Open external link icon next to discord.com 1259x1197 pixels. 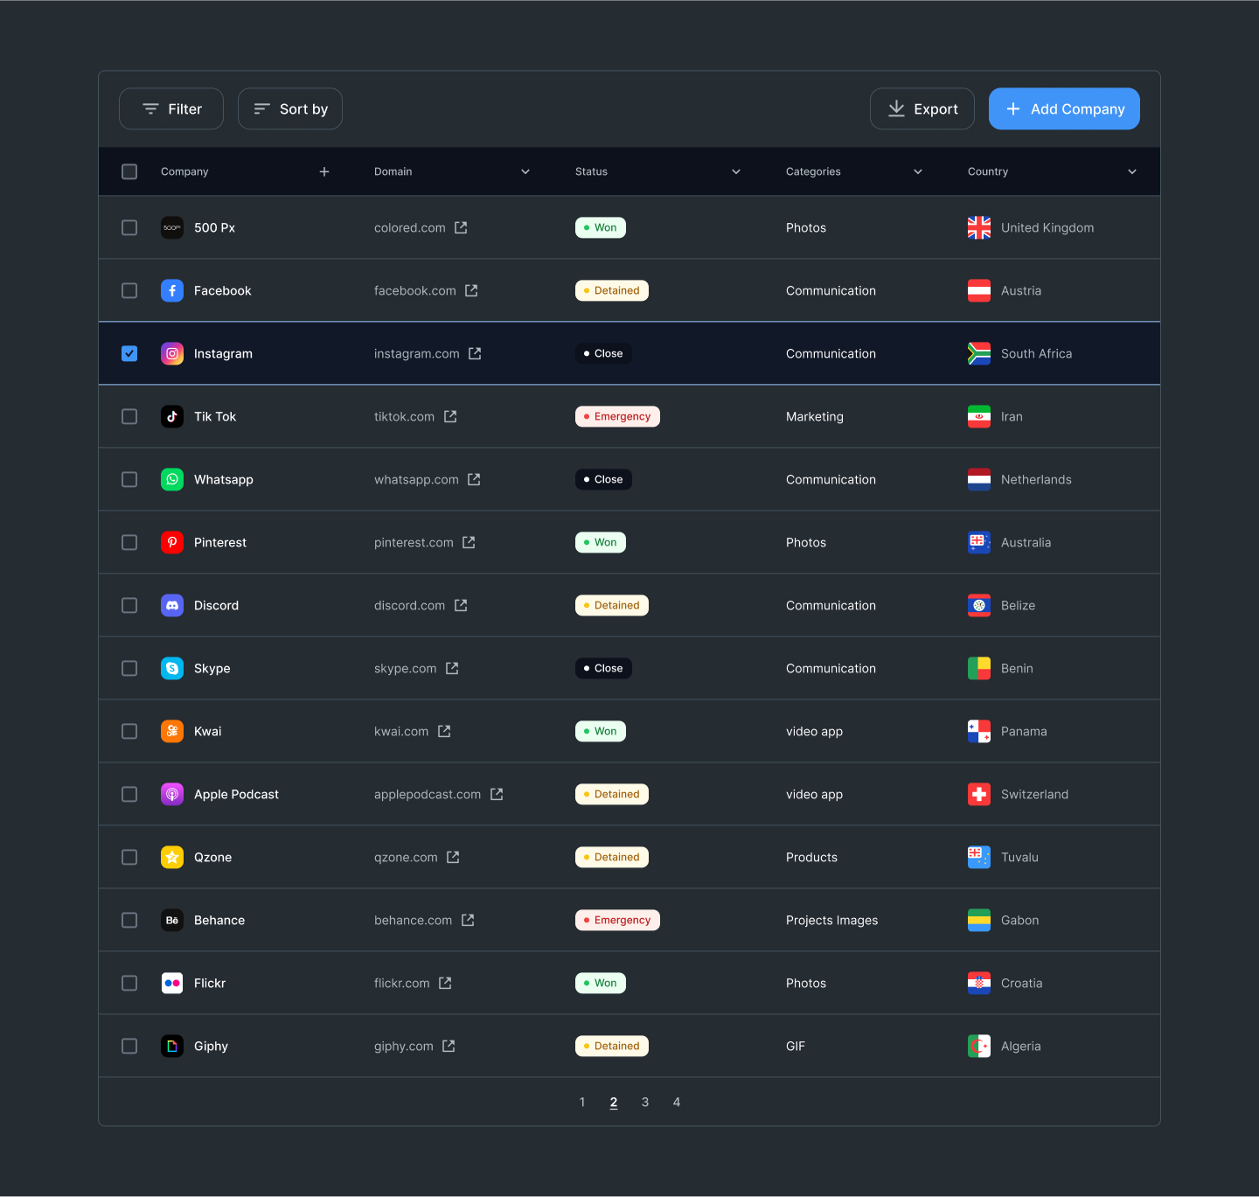[x=461, y=605]
